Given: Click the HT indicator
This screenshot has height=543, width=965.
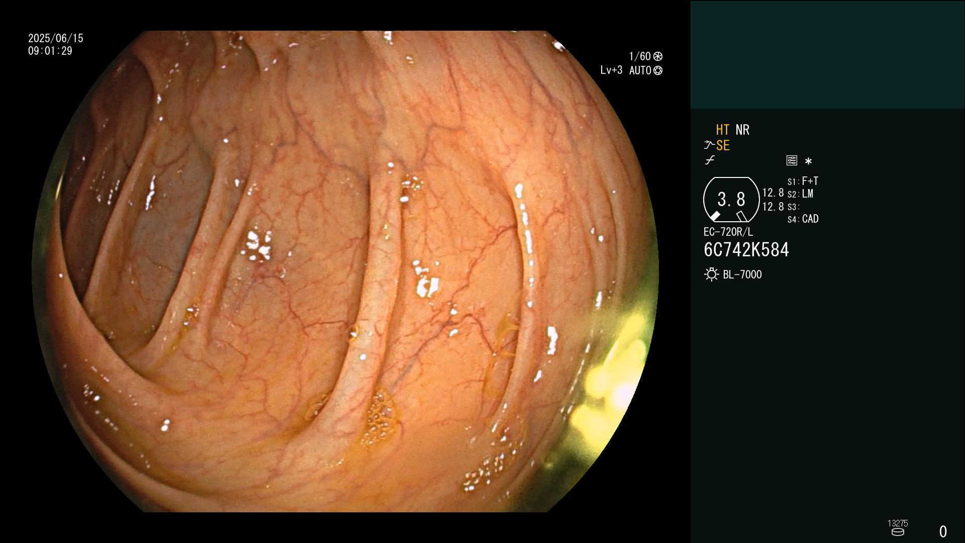Looking at the screenshot, I should (x=723, y=130).
